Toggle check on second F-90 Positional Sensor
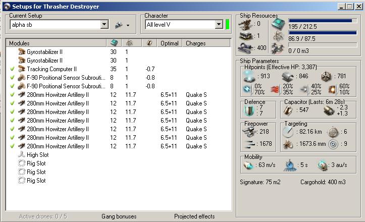The width and height of the screenshot is (365, 222). (12, 86)
